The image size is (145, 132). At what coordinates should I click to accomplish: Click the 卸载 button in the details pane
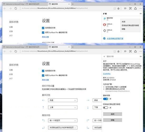(113, 120)
